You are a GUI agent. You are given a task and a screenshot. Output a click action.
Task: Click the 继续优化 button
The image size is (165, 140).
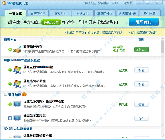(x=143, y=22)
